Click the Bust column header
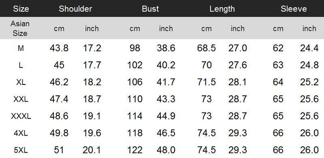This screenshot has height=158, width=324. tap(150, 9)
